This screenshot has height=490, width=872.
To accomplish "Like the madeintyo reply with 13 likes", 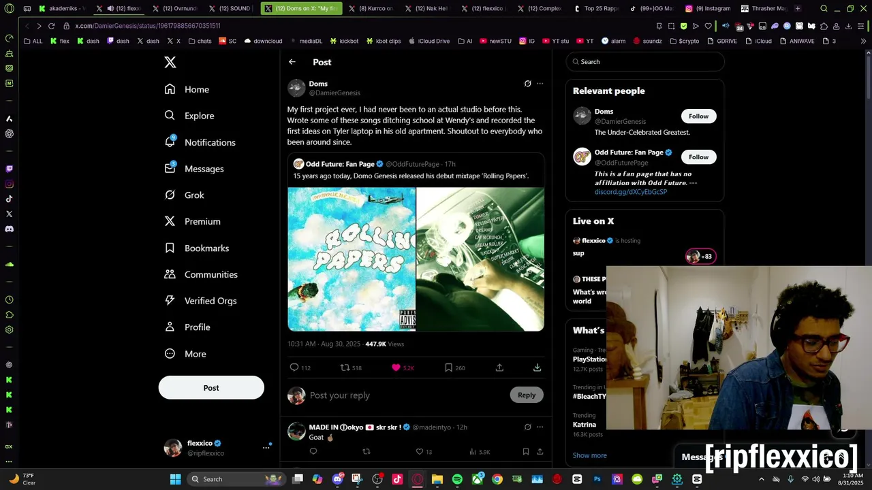I will click(420, 451).
